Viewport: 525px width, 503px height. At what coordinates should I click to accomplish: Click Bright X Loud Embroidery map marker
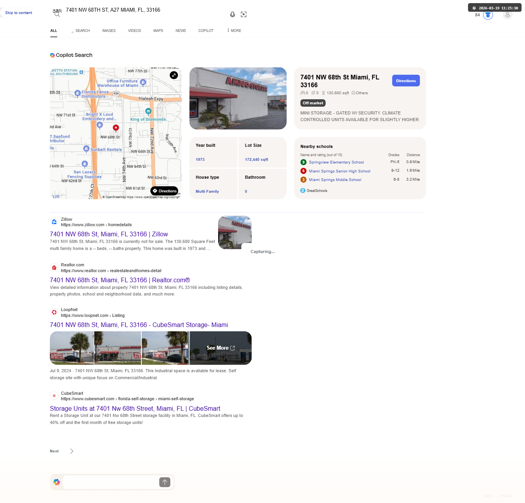pos(100,125)
